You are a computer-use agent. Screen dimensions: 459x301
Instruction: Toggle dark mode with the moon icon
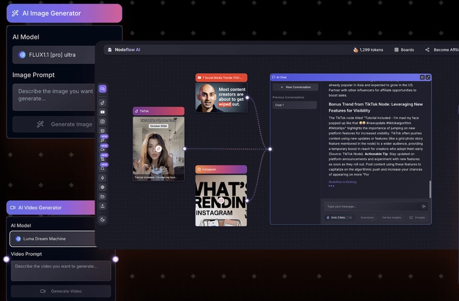point(103,219)
